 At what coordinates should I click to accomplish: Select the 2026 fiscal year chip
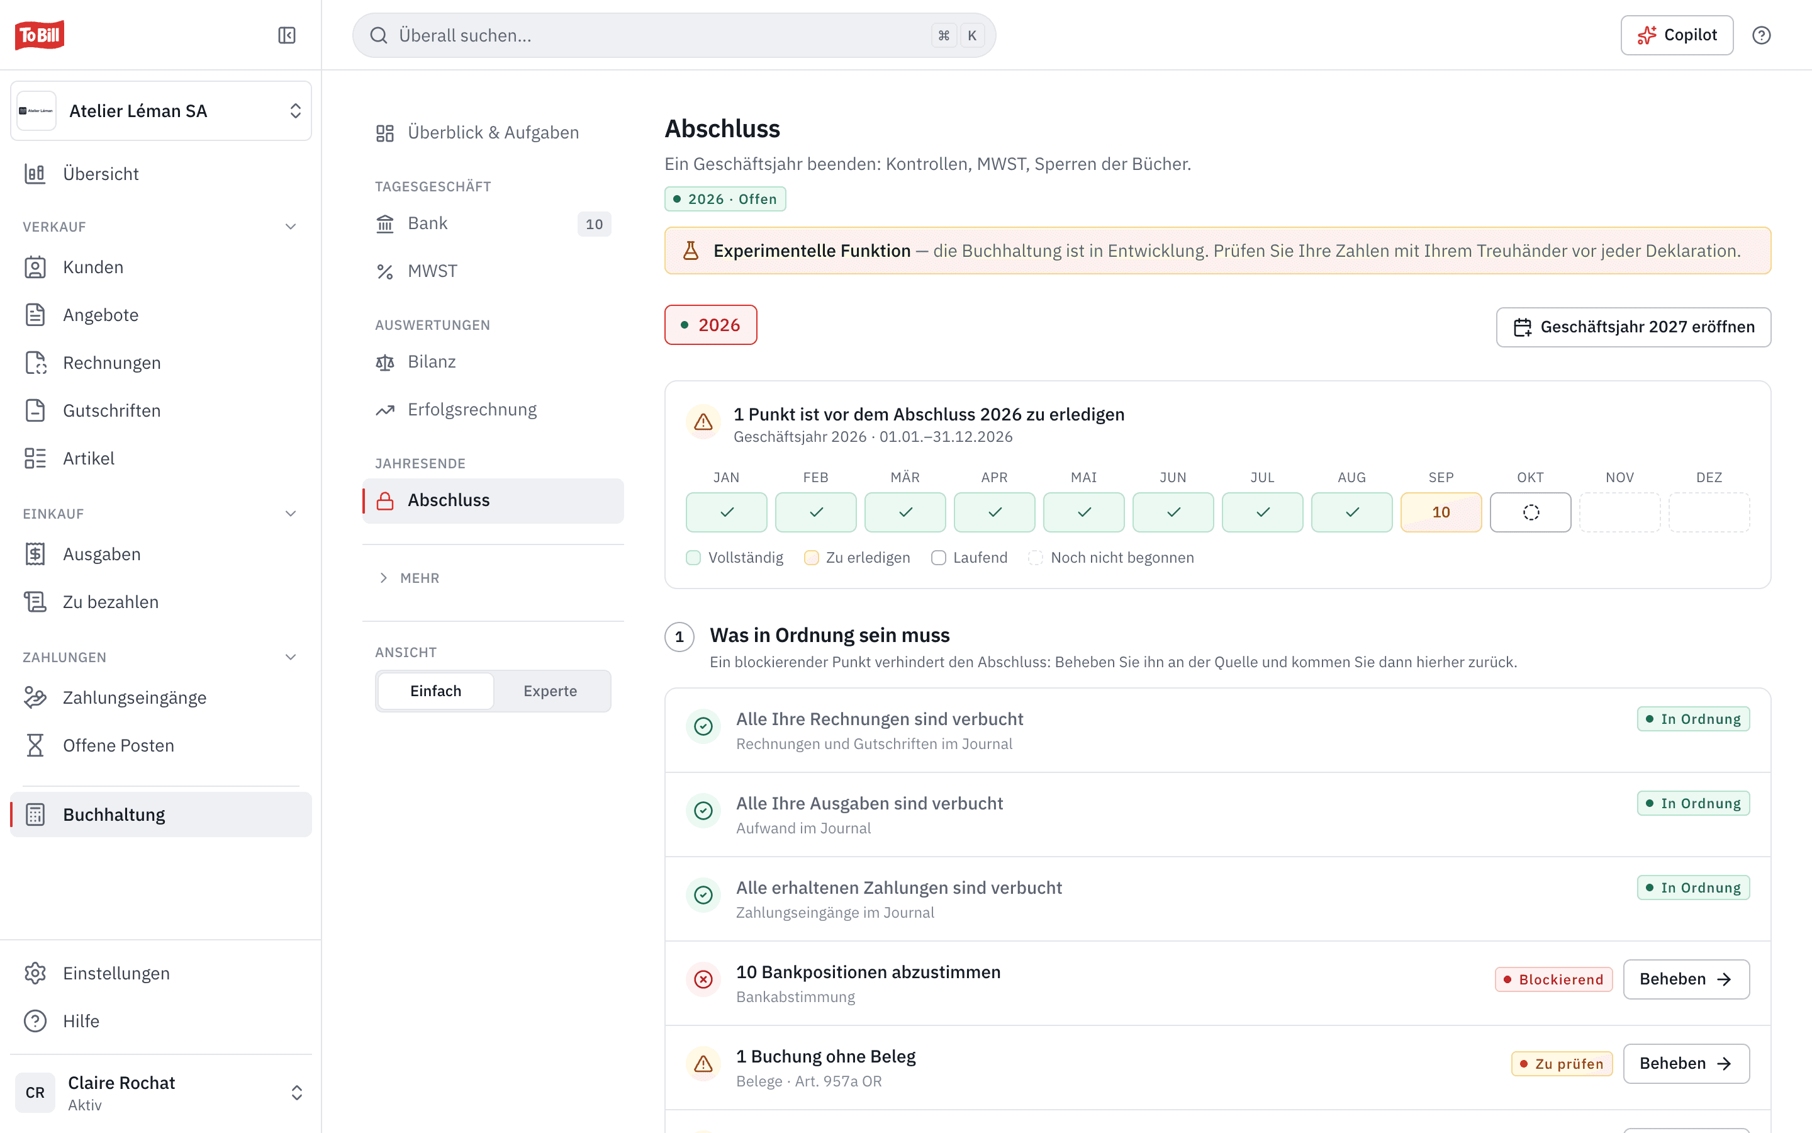(710, 325)
